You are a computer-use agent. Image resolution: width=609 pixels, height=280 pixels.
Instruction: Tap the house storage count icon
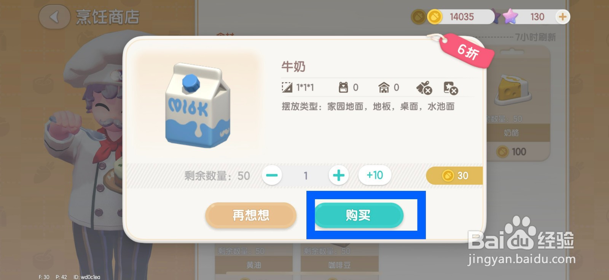384,88
